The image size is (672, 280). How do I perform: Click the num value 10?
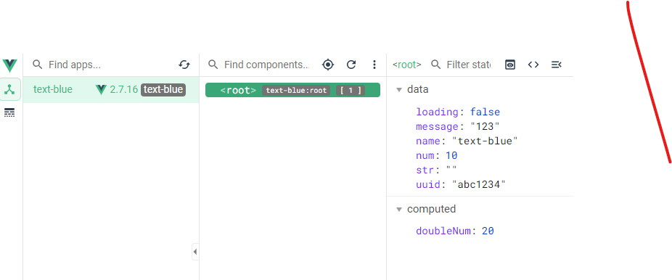click(x=451, y=155)
